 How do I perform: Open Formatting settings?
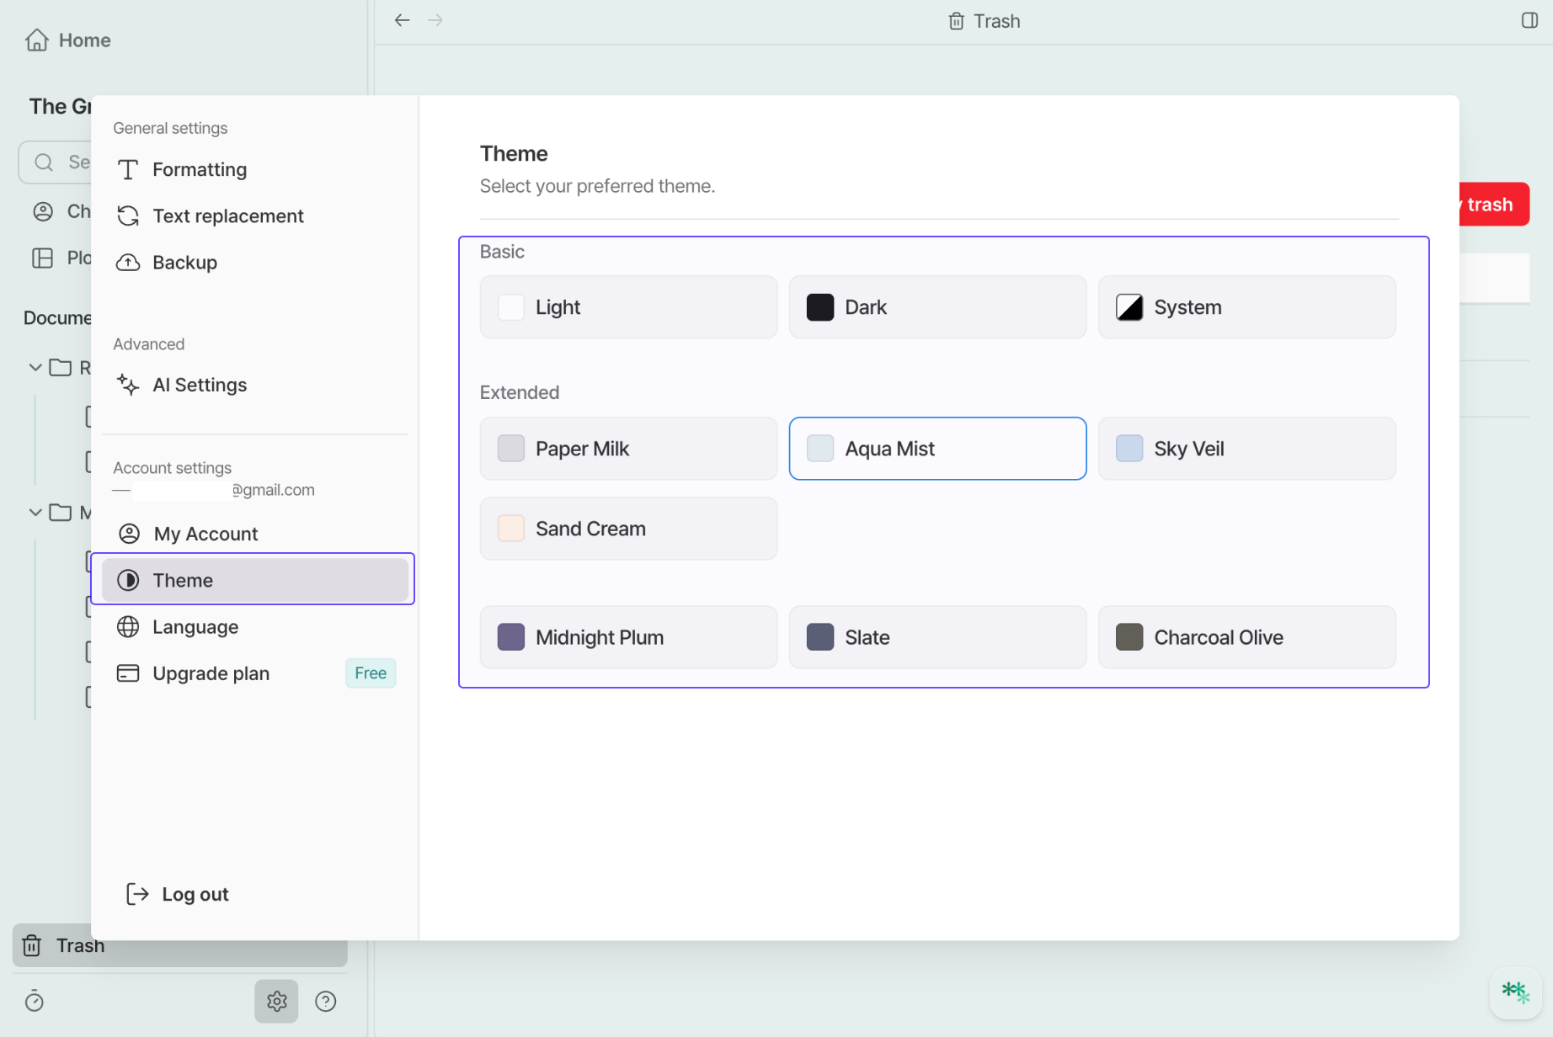pyautogui.click(x=255, y=169)
